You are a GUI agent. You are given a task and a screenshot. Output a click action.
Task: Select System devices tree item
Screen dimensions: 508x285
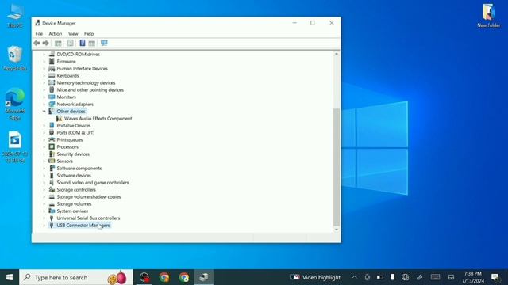(72, 211)
